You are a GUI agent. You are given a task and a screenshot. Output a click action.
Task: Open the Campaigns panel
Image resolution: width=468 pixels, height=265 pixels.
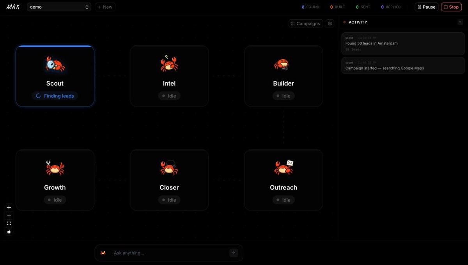[x=306, y=23]
